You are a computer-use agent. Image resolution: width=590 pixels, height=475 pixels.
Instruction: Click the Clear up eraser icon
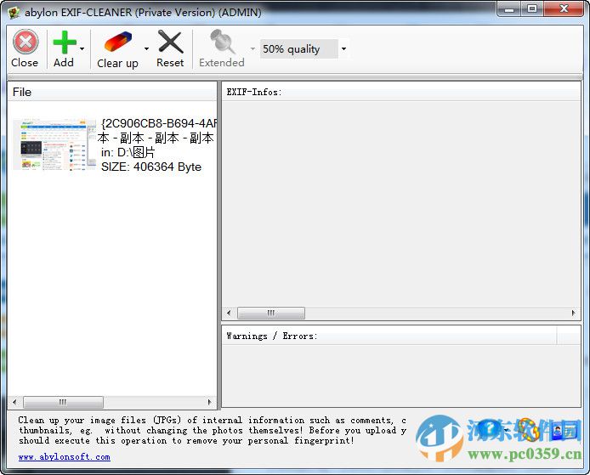118,42
